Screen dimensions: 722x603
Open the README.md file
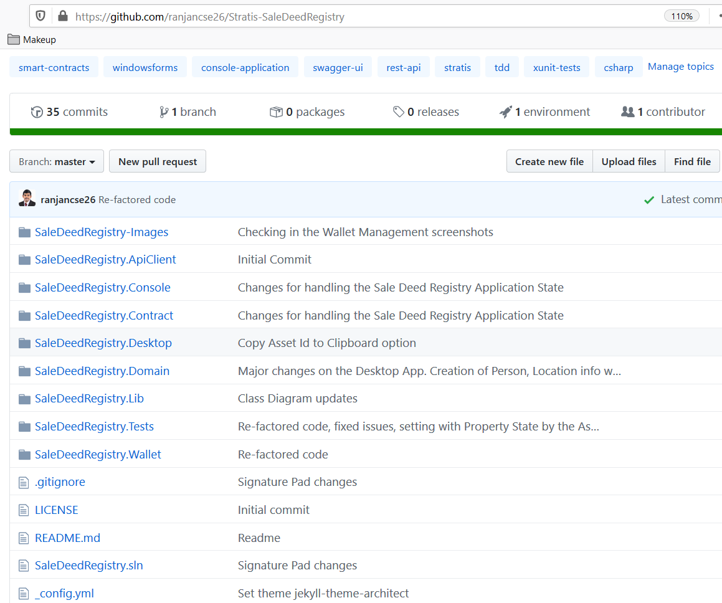(68, 538)
